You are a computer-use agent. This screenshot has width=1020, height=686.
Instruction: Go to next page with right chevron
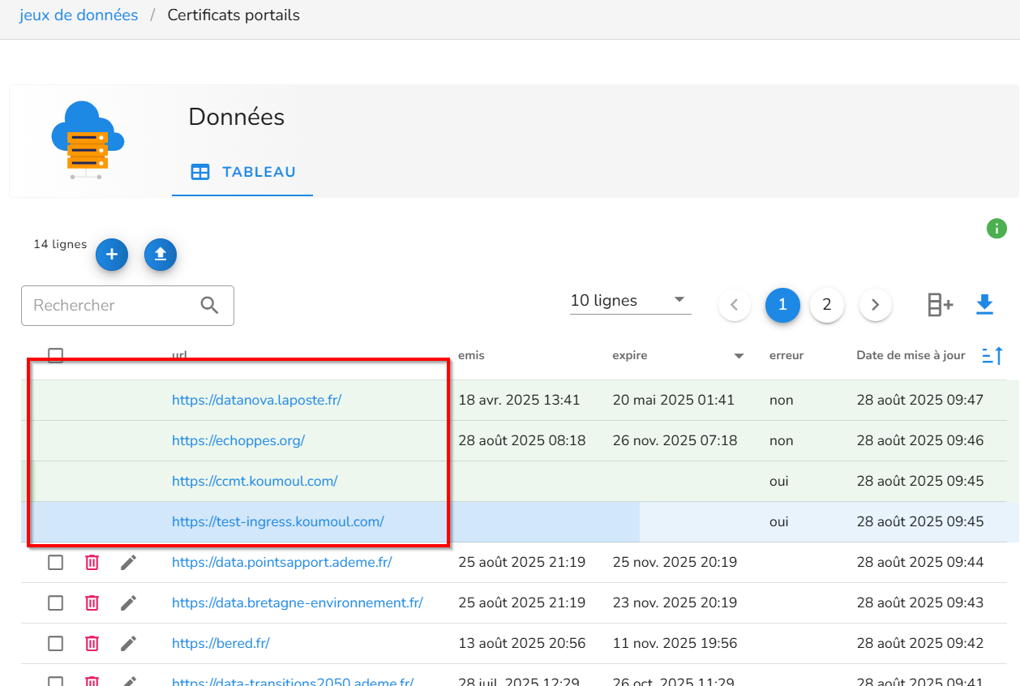pos(875,305)
